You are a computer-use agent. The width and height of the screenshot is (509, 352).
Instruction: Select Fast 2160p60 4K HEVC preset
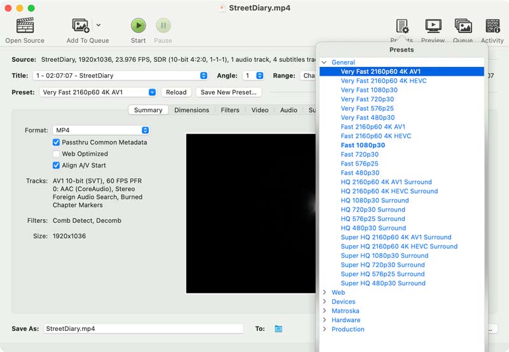(401, 136)
